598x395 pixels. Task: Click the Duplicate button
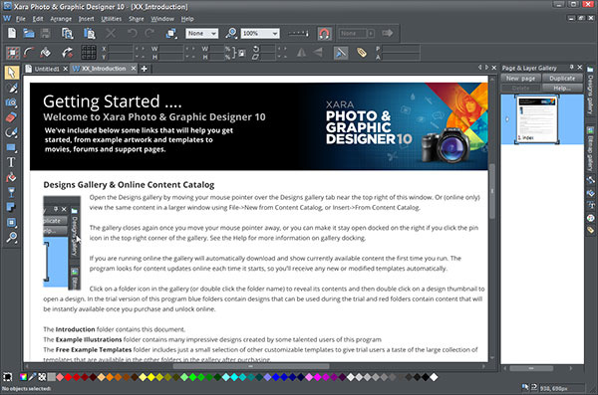[x=562, y=78]
